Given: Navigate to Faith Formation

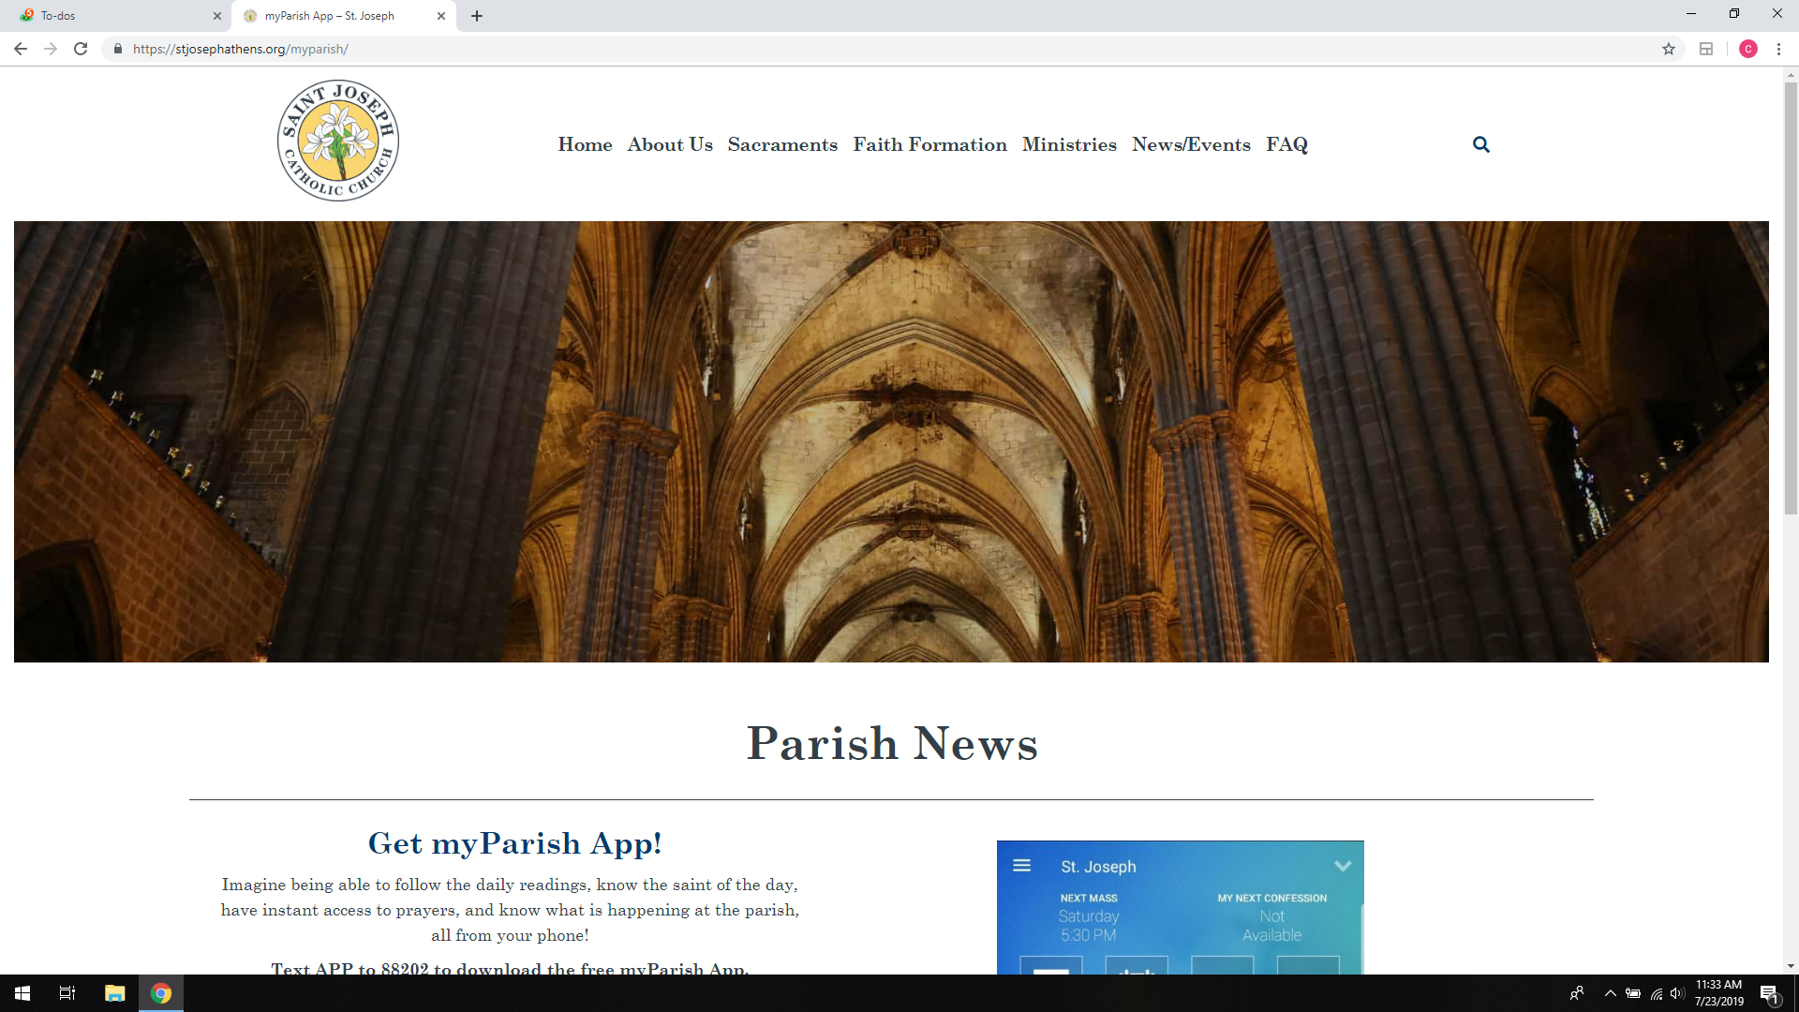Looking at the screenshot, I should coord(929,144).
